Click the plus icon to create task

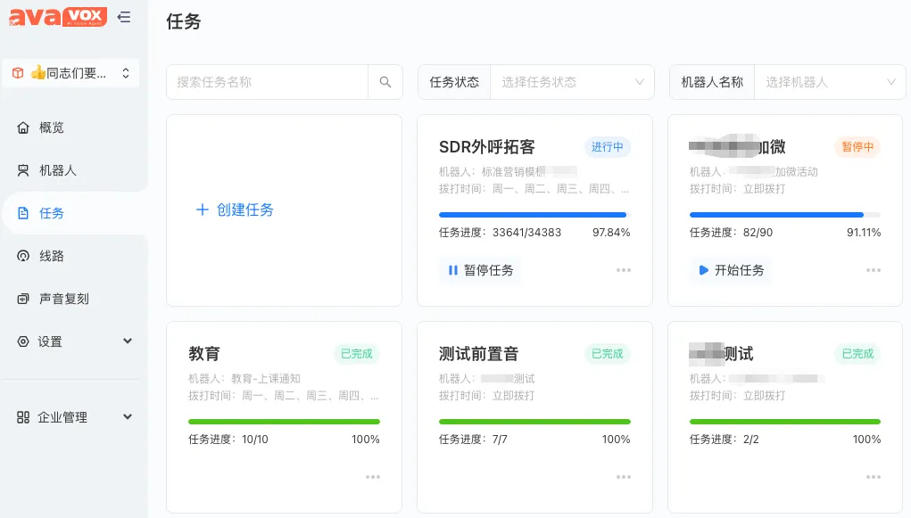[202, 210]
